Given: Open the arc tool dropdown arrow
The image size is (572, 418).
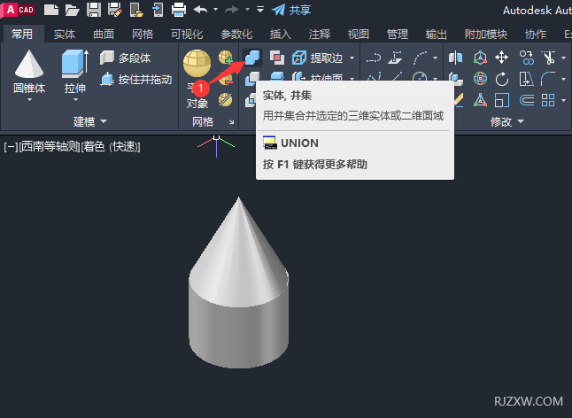Looking at the screenshot, I should coord(435,58).
